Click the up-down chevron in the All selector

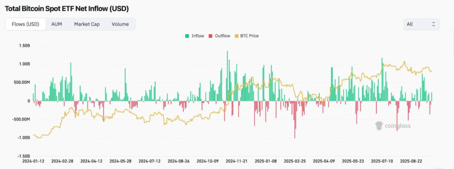pos(434,24)
